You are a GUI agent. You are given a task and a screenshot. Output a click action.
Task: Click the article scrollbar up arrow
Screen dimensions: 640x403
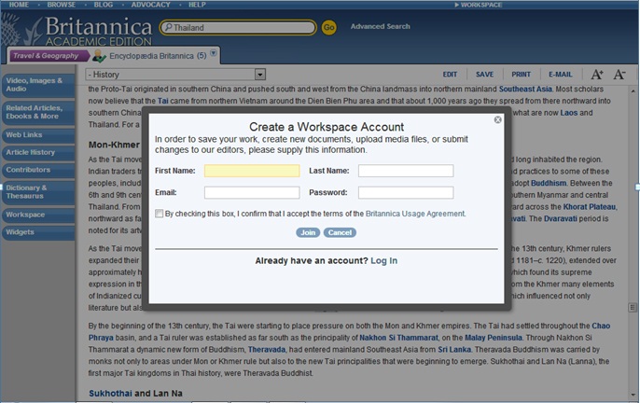tap(633, 90)
